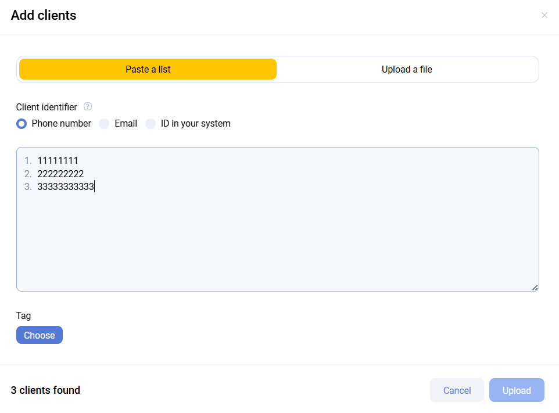Open the tag picker with Choose

[x=40, y=335]
